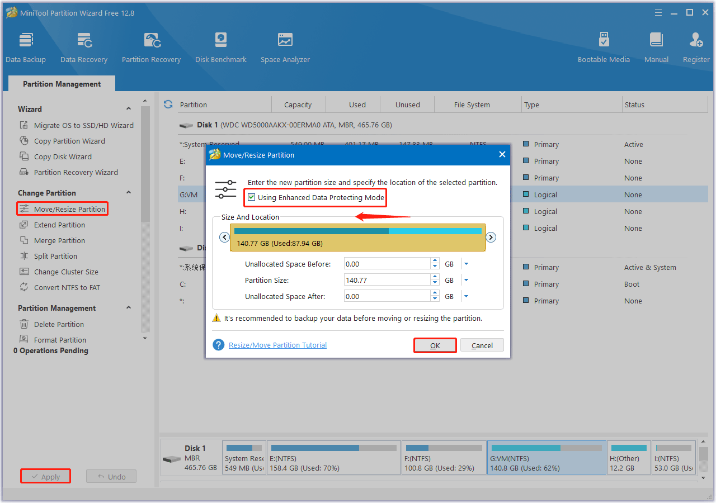Click the left arrow of size bar
Screen dimensions: 716x503
click(x=225, y=237)
